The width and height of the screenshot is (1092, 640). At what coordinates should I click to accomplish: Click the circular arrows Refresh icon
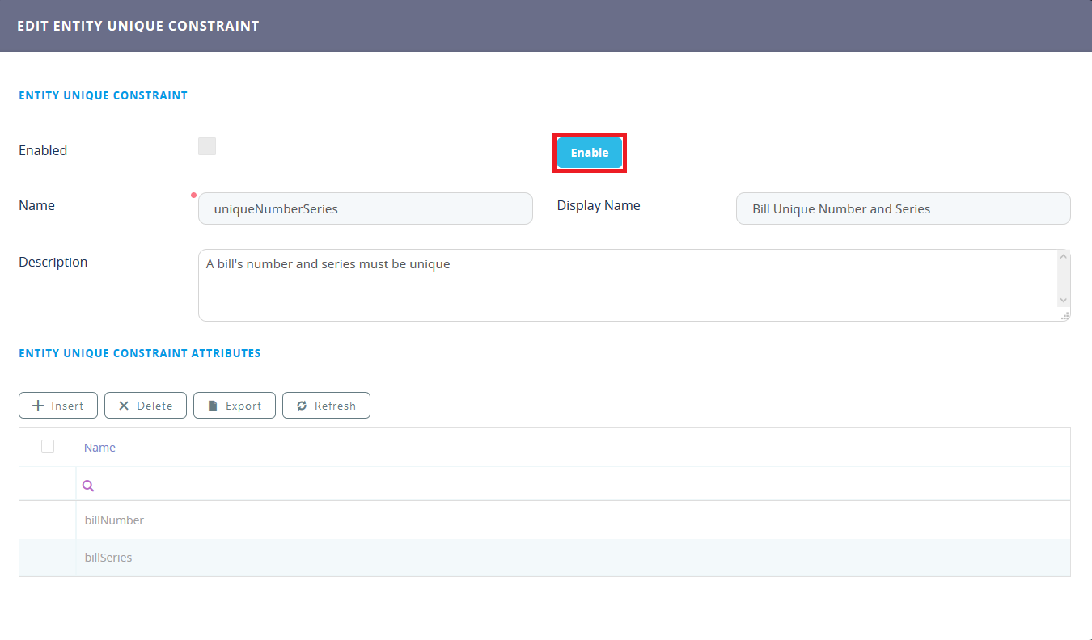coord(302,406)
